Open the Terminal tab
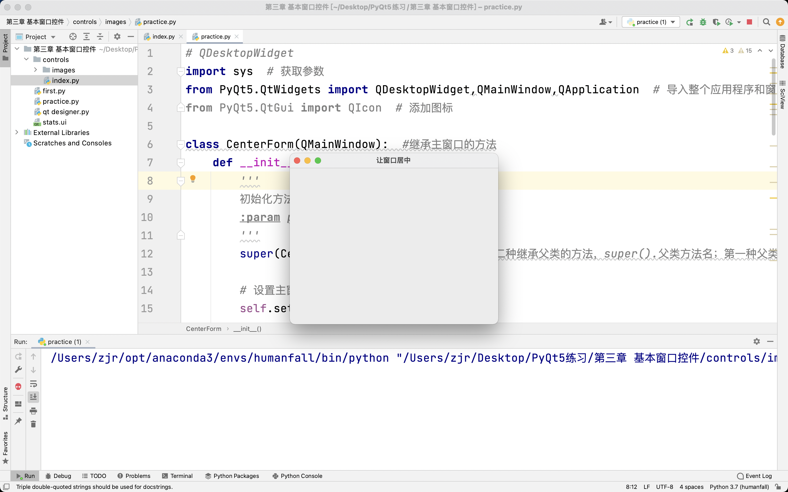The image size is (788, 492). 177,476
